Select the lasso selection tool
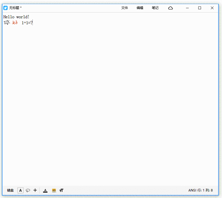This screenshot has width=222, height=198. pos(28,190)
